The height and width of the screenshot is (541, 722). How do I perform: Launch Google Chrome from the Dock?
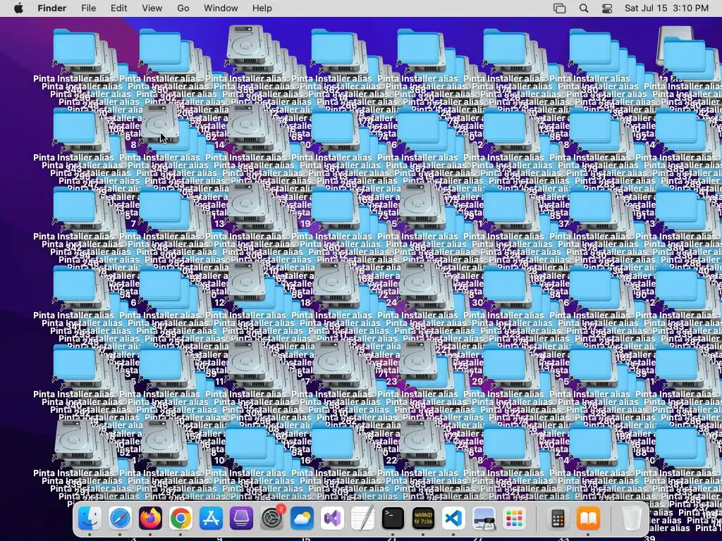(180, 518)
